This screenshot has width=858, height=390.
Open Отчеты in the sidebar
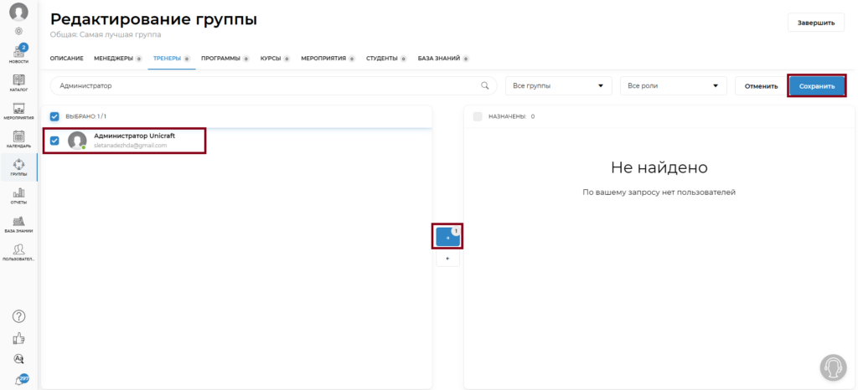[x=18, y=196]
